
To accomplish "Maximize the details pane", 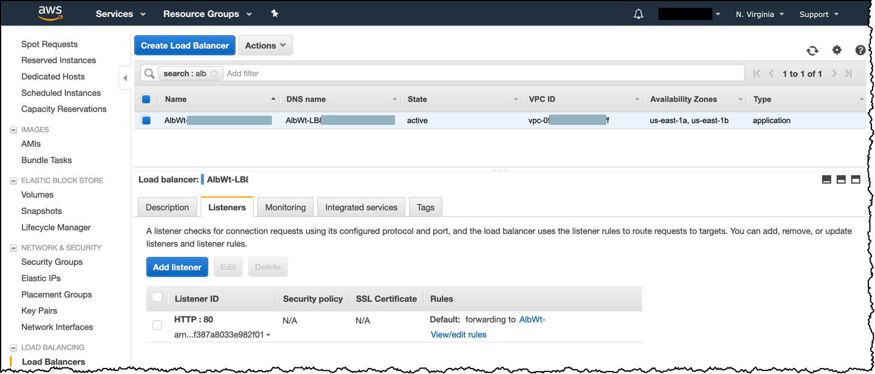I will point(856,179).
